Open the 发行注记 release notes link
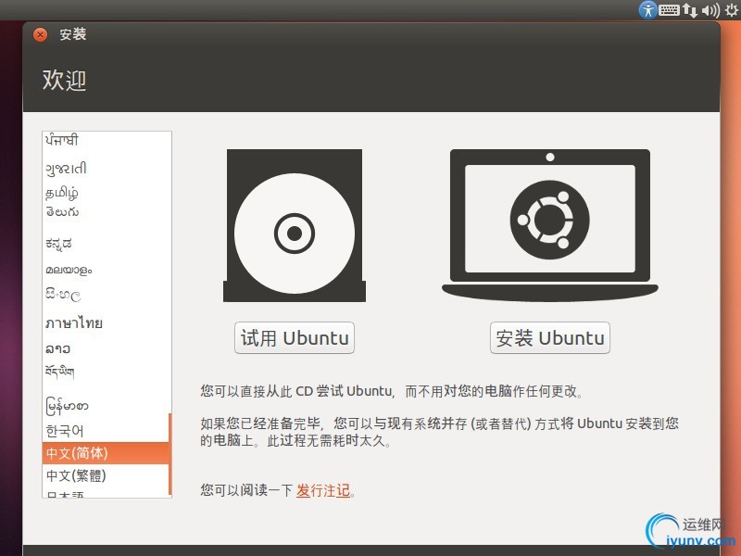741x556 pixels. [323, 490]
